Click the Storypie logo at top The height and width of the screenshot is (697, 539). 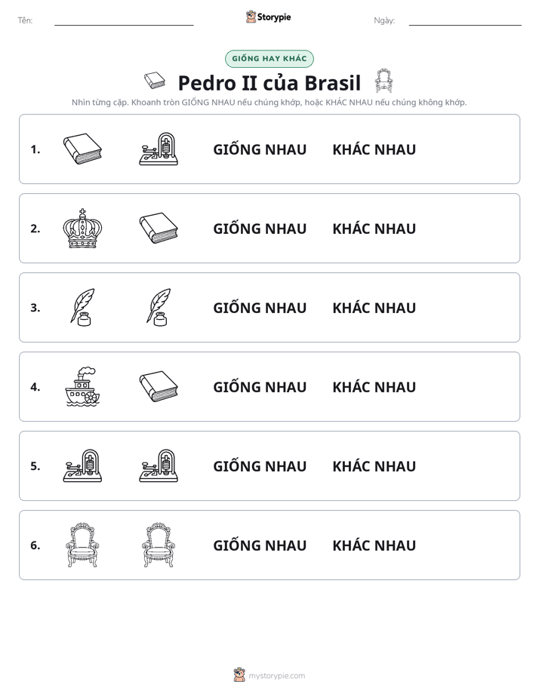click(268, 17)
